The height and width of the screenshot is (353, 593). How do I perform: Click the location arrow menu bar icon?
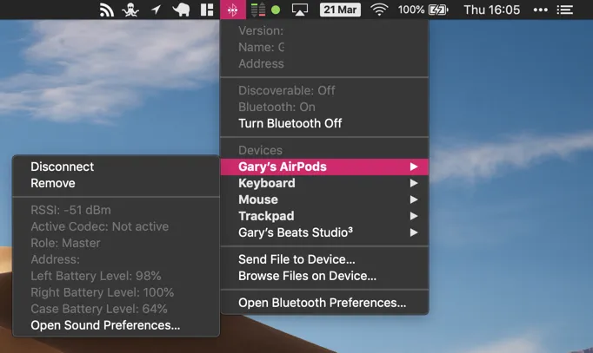pyautogui.click(x=156, y=10)
